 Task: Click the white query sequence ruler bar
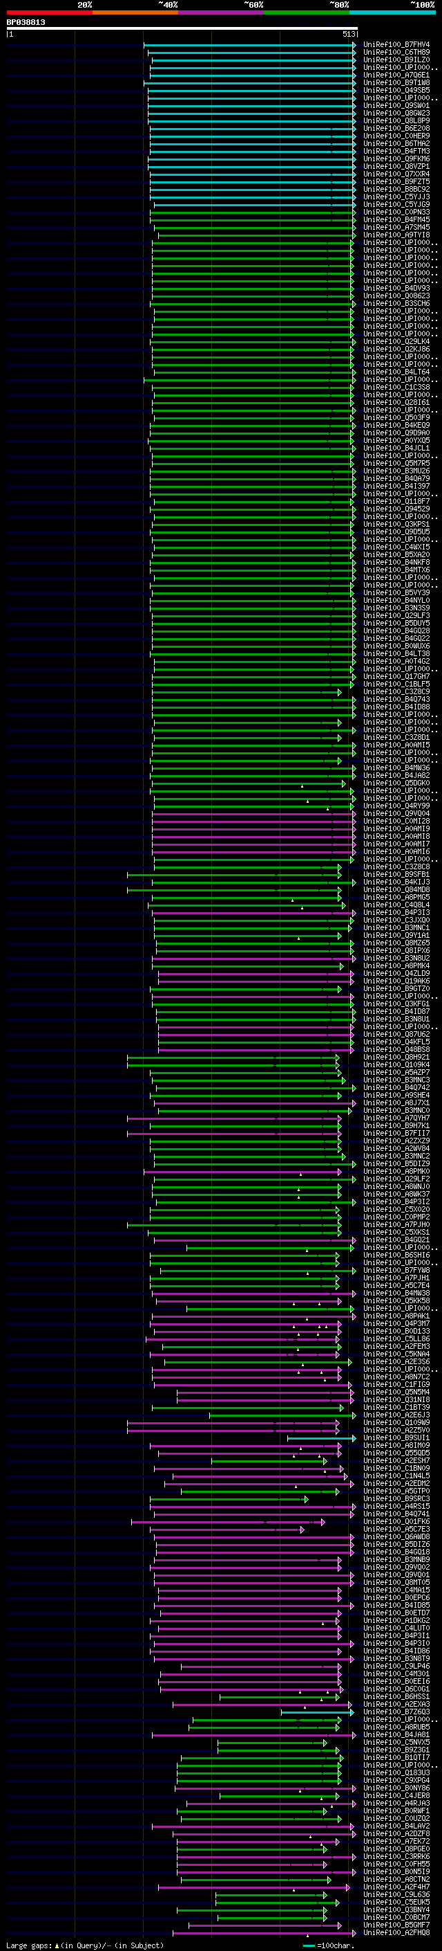(182, 29)
